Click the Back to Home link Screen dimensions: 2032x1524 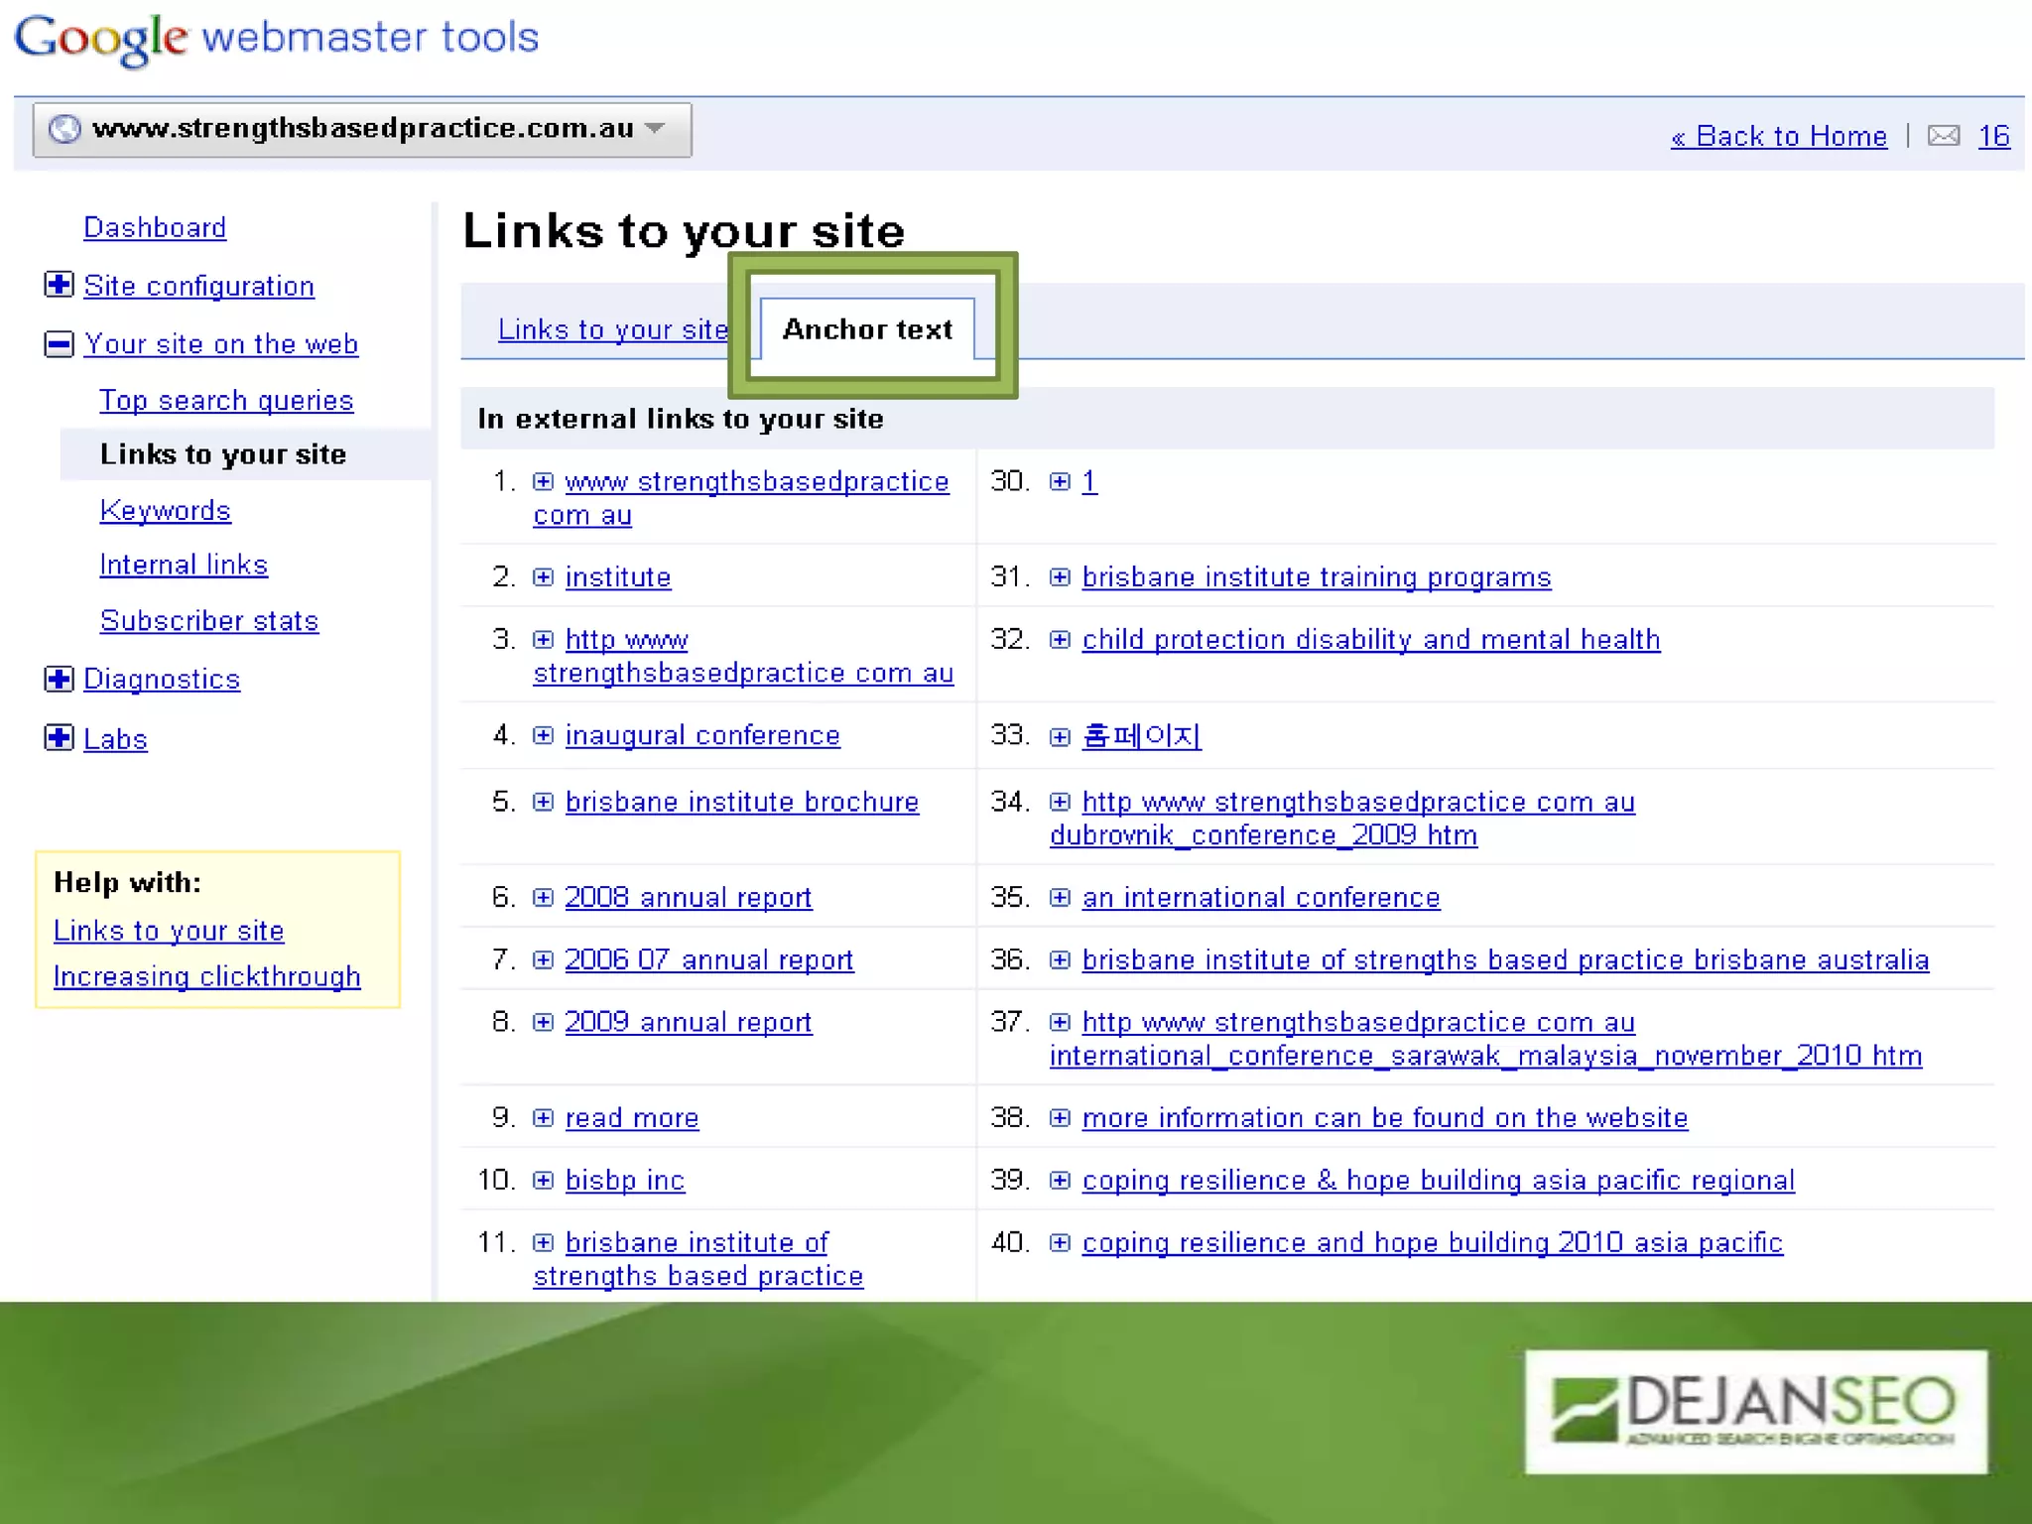click(1779, 136)
